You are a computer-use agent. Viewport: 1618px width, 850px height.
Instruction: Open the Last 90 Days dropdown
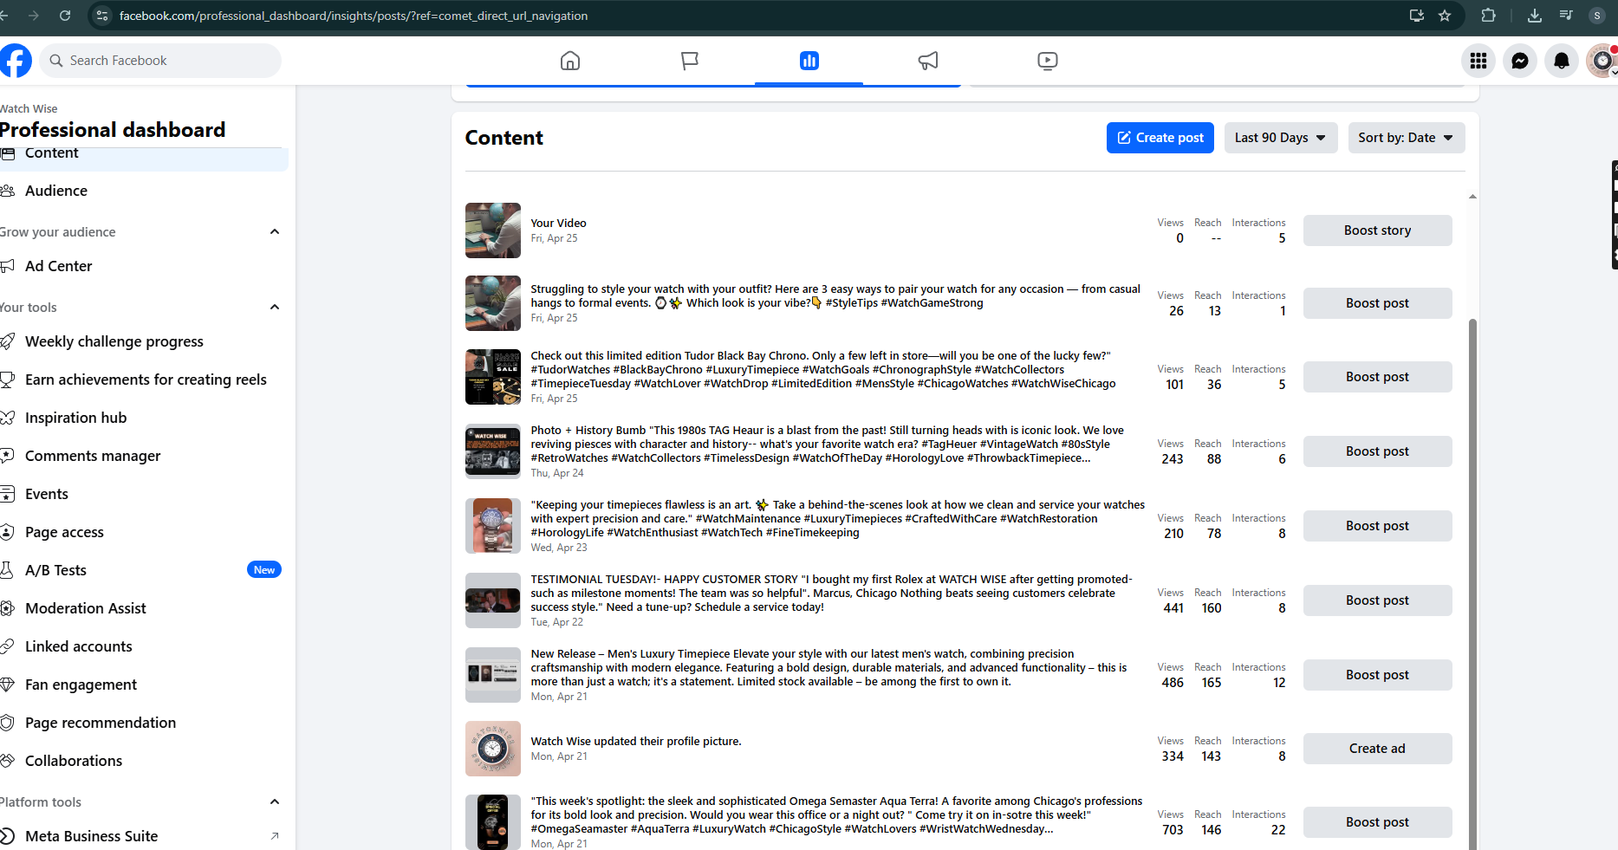[1281, 138]
